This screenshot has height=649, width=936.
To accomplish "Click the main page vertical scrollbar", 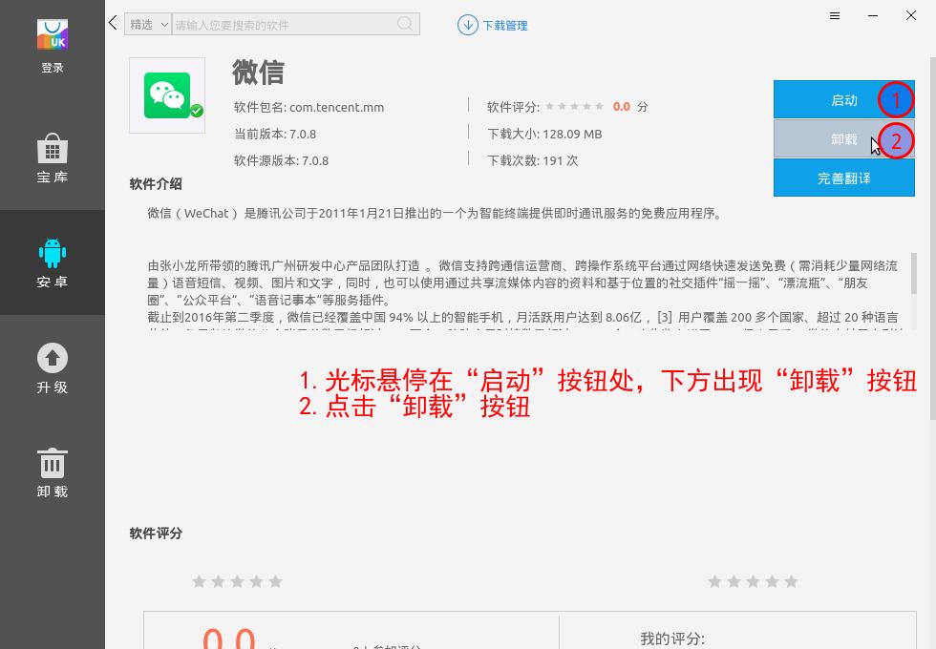I will (x=932, y=239).
